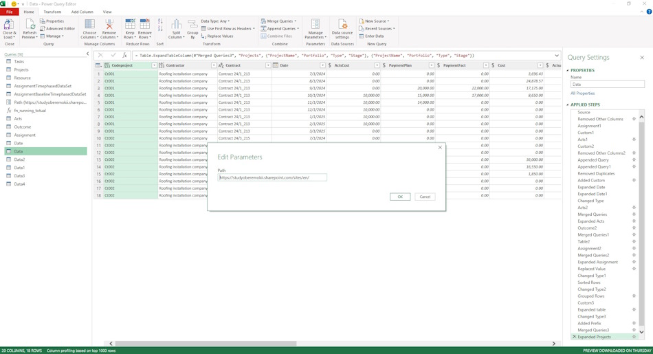Open ActsCost column filter dropdown
This screenshot has height=354, width=653.
click(x=377, y=65)
